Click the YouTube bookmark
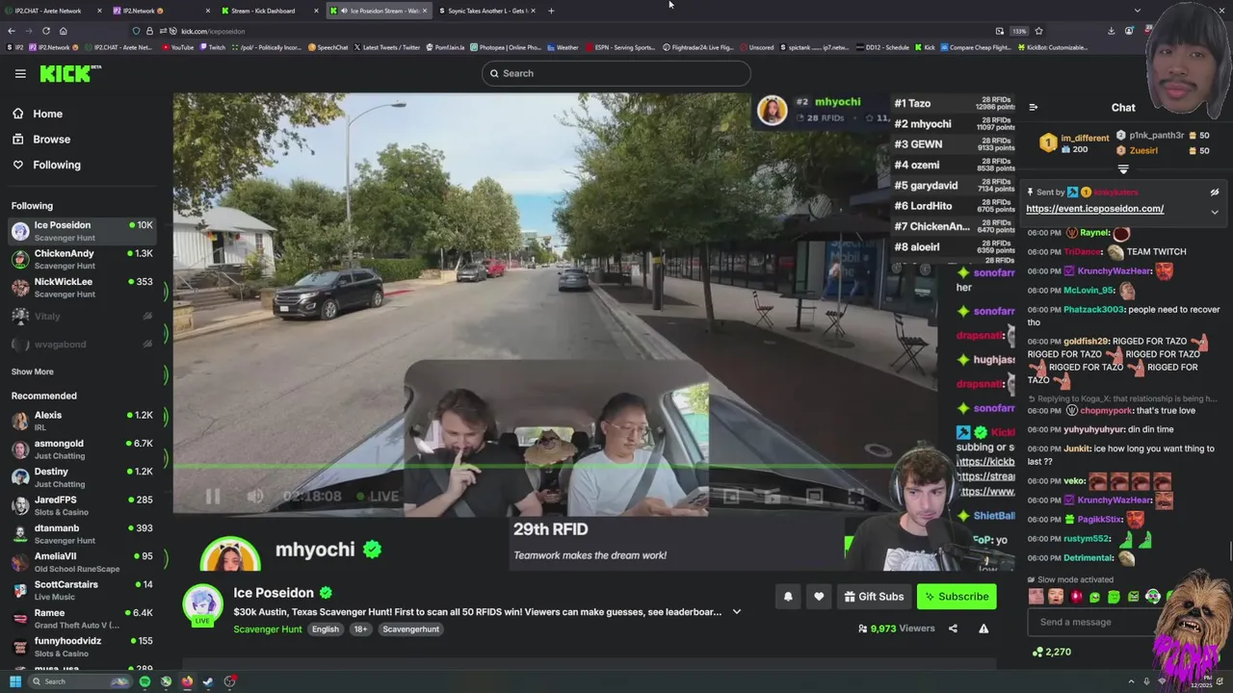This screenshot has height=693, width=1233. coord(178,47)
